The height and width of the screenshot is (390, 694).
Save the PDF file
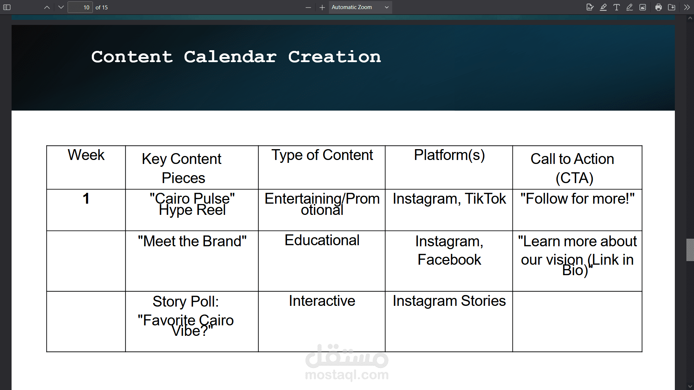tap(672, 7)
